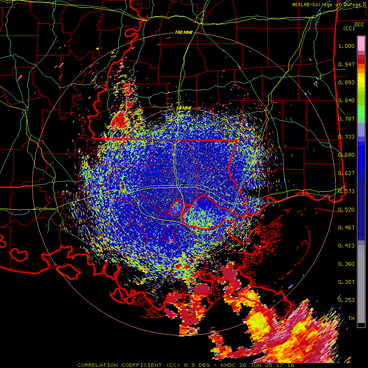Select the 0.253 scale value
Screen dimensions: 368x368
346,300
